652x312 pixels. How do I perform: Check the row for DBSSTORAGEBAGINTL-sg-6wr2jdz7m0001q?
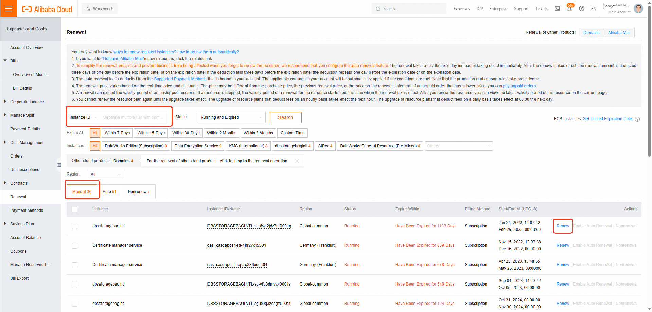pyautogui.click(x=75, y=226)
